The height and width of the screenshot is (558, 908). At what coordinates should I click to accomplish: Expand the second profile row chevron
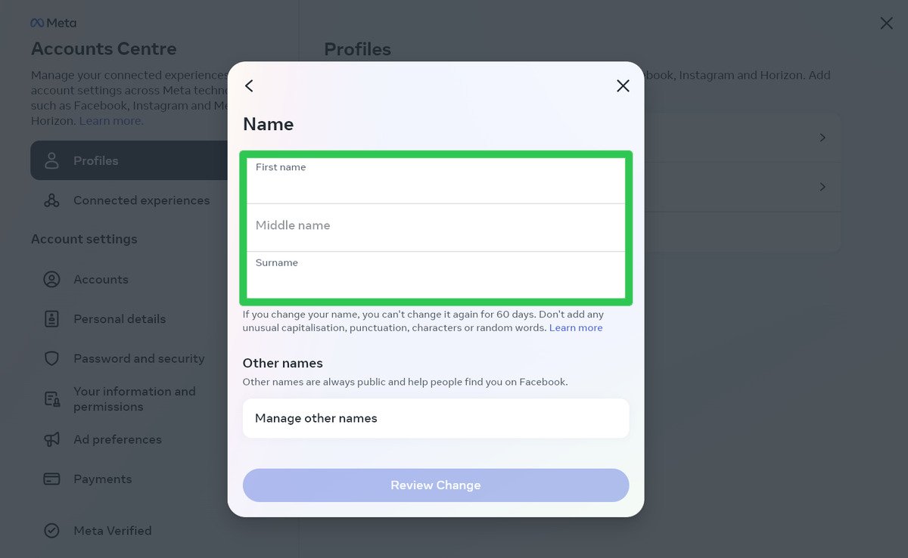pos(822,187)
